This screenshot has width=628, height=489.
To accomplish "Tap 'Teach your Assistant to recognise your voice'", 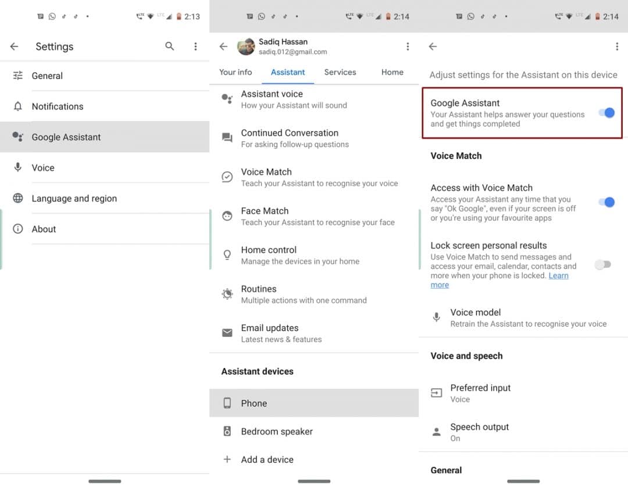I will tap(319, 183).
